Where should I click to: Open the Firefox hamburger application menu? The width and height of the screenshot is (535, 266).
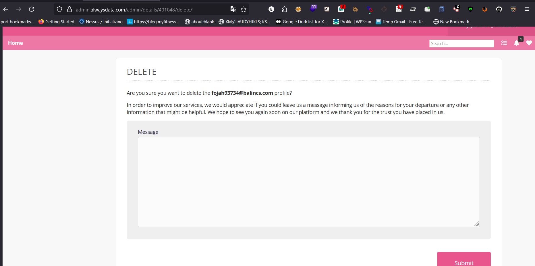527,9
